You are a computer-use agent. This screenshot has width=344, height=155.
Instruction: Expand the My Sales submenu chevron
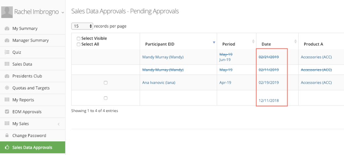[58, 124]
